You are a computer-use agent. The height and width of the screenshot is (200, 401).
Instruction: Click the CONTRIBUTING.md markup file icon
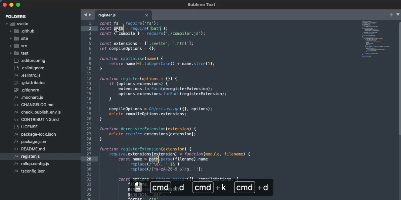[16, 120]
